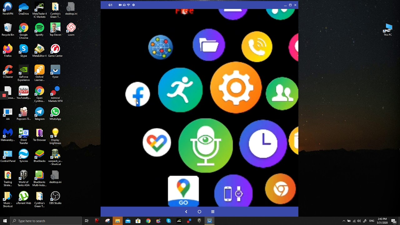Select Google Chrome desktop shortcut
400x225 pixels.
click(24, 31)
